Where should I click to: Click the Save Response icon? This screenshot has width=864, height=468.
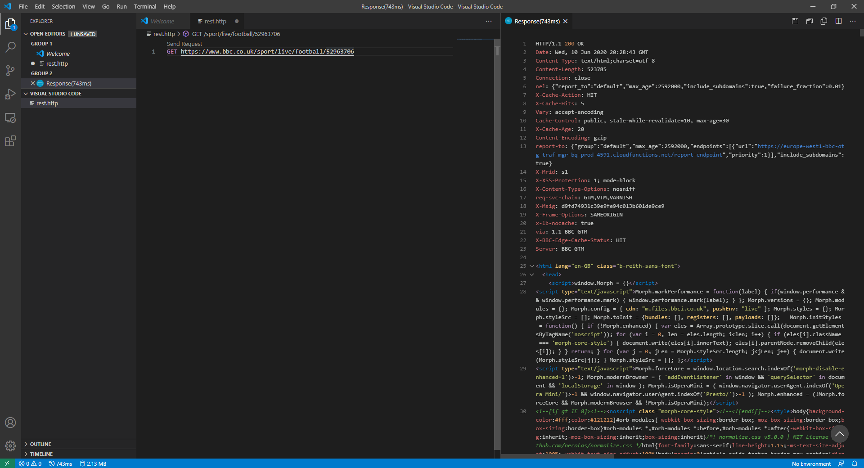795,21
